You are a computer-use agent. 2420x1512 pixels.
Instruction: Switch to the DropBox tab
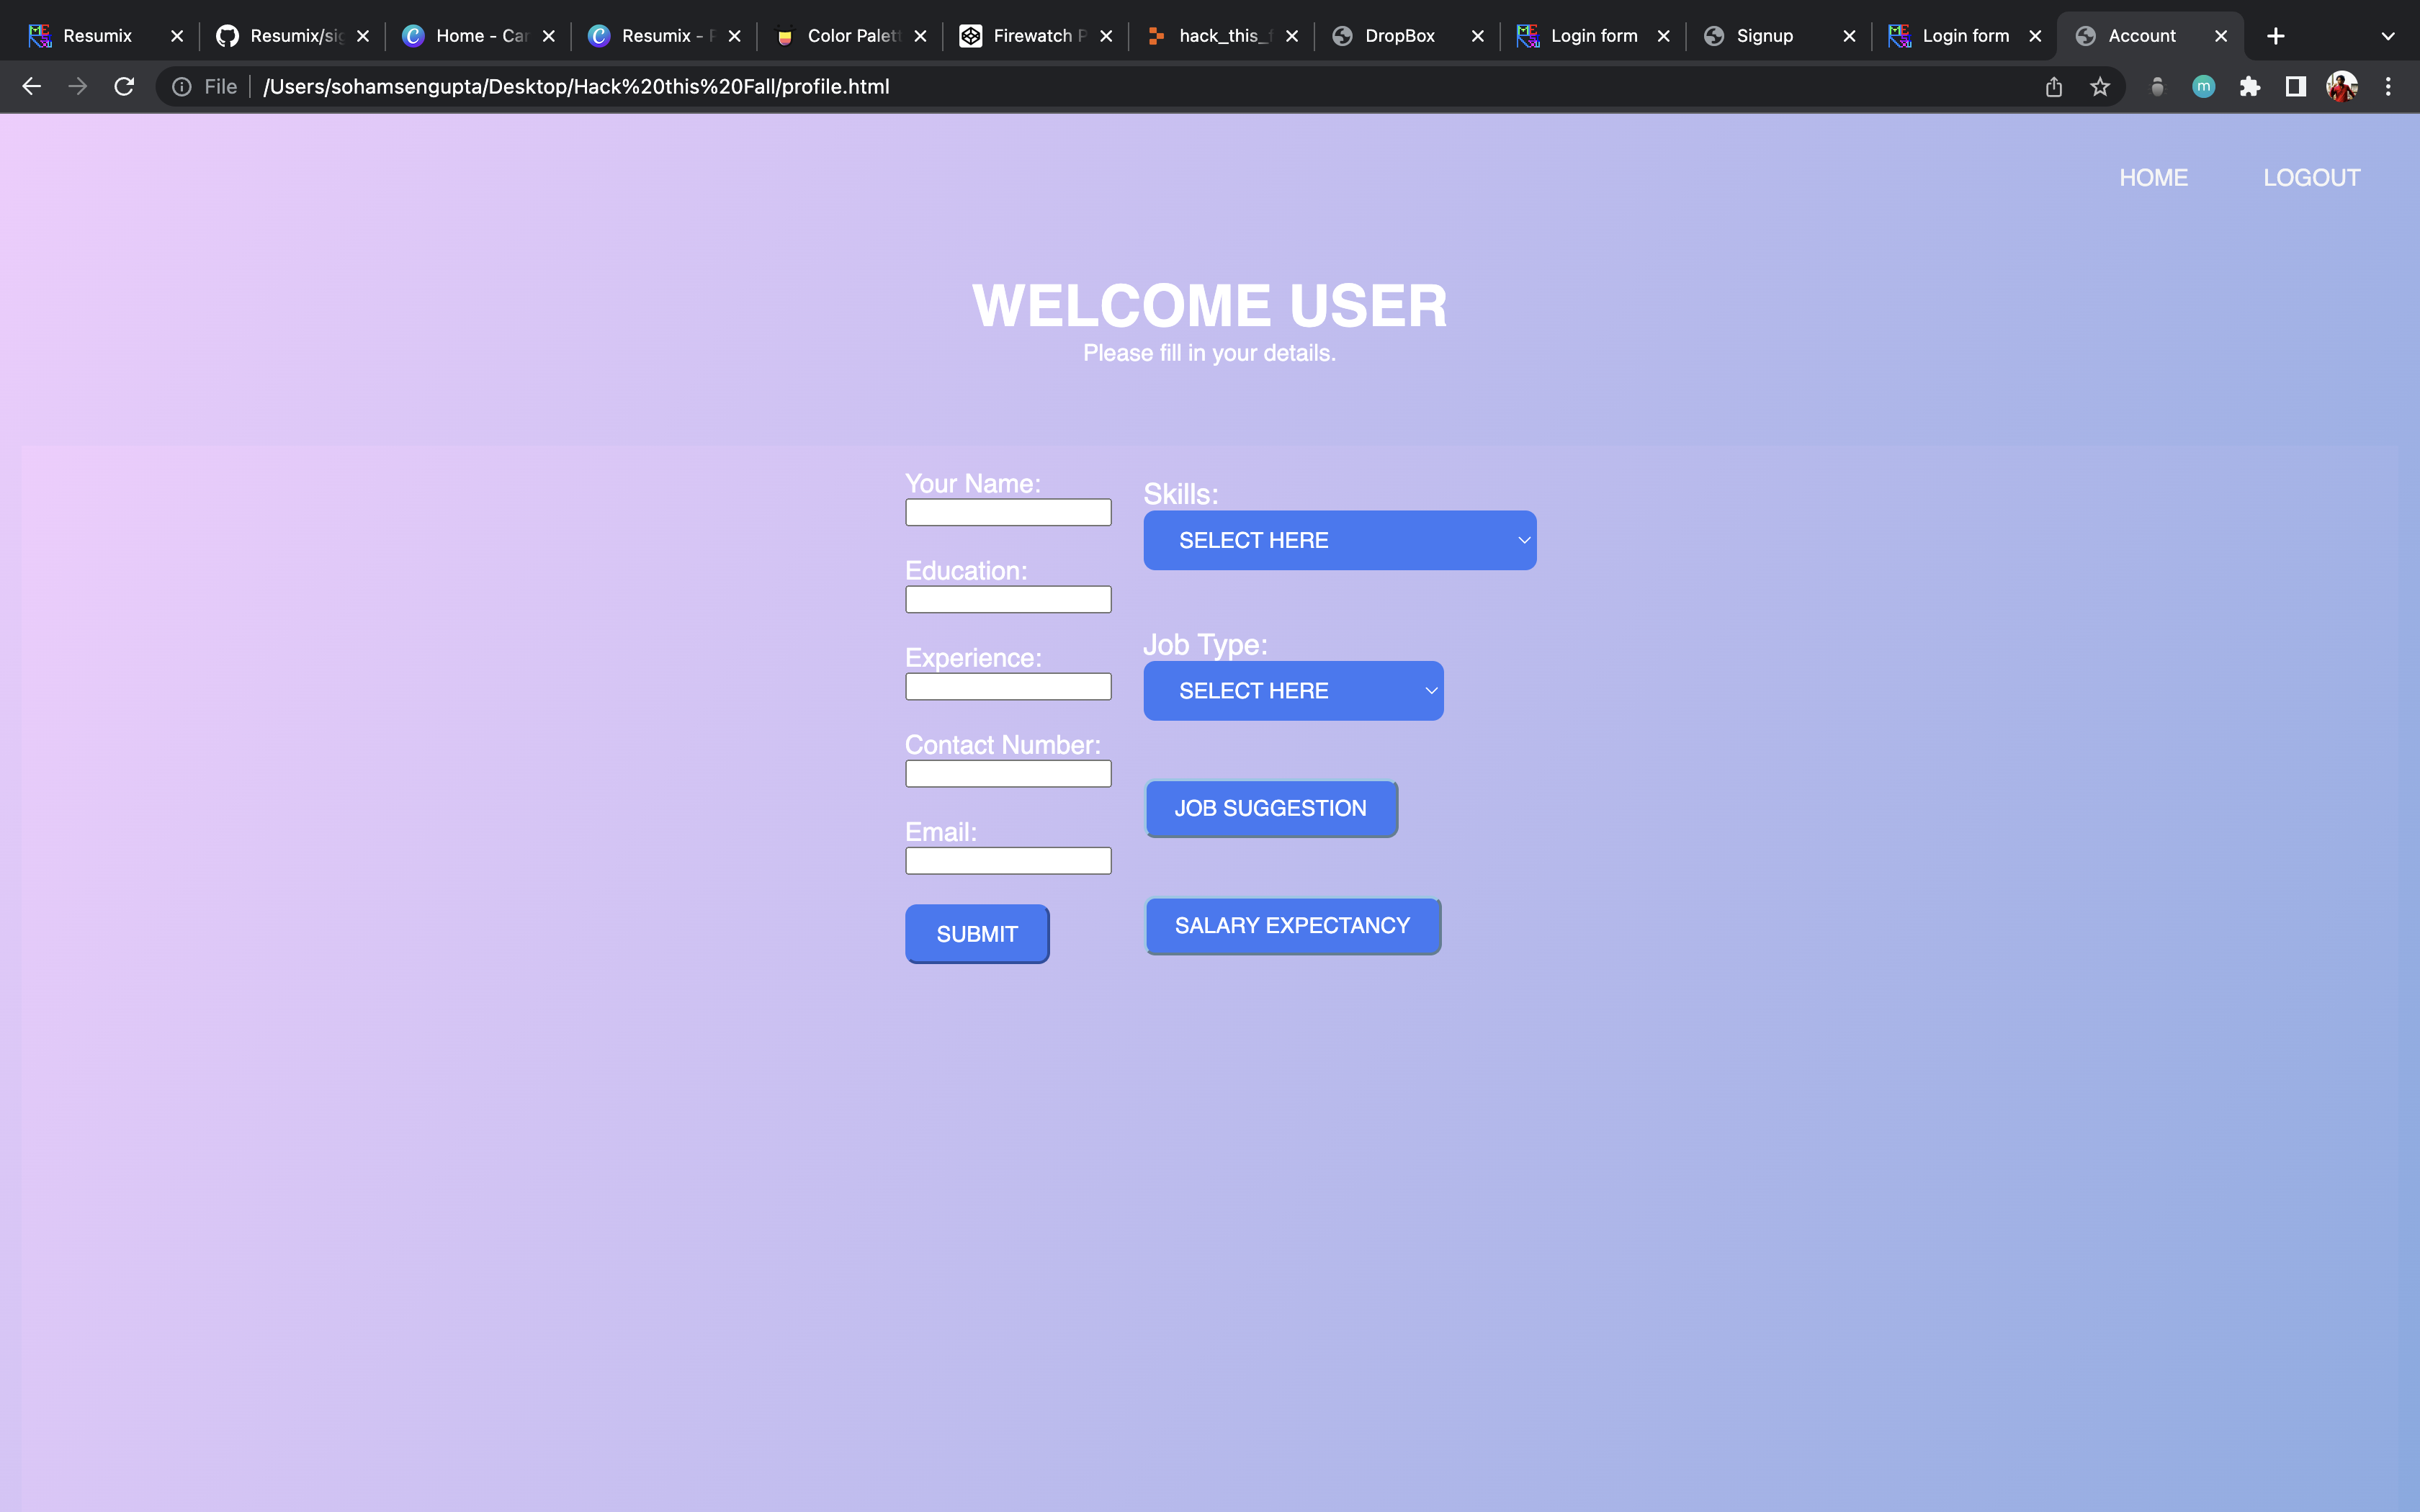[1399, 36]
